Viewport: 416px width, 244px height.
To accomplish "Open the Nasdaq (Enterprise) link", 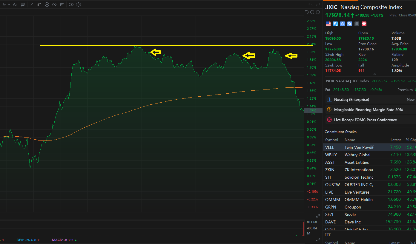I will (x=351, y=100).
